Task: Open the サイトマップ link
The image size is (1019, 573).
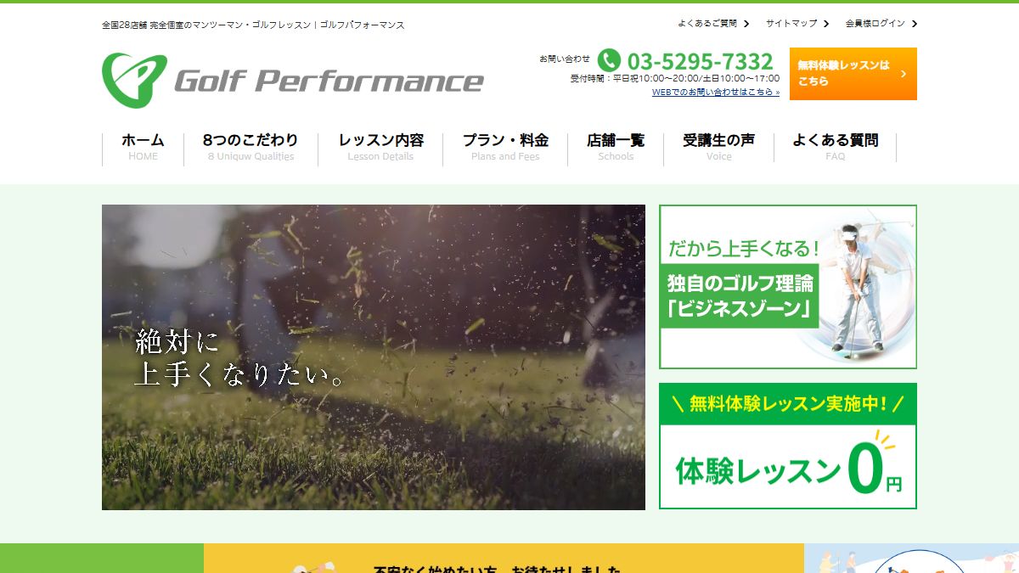Action: point(791,24)
